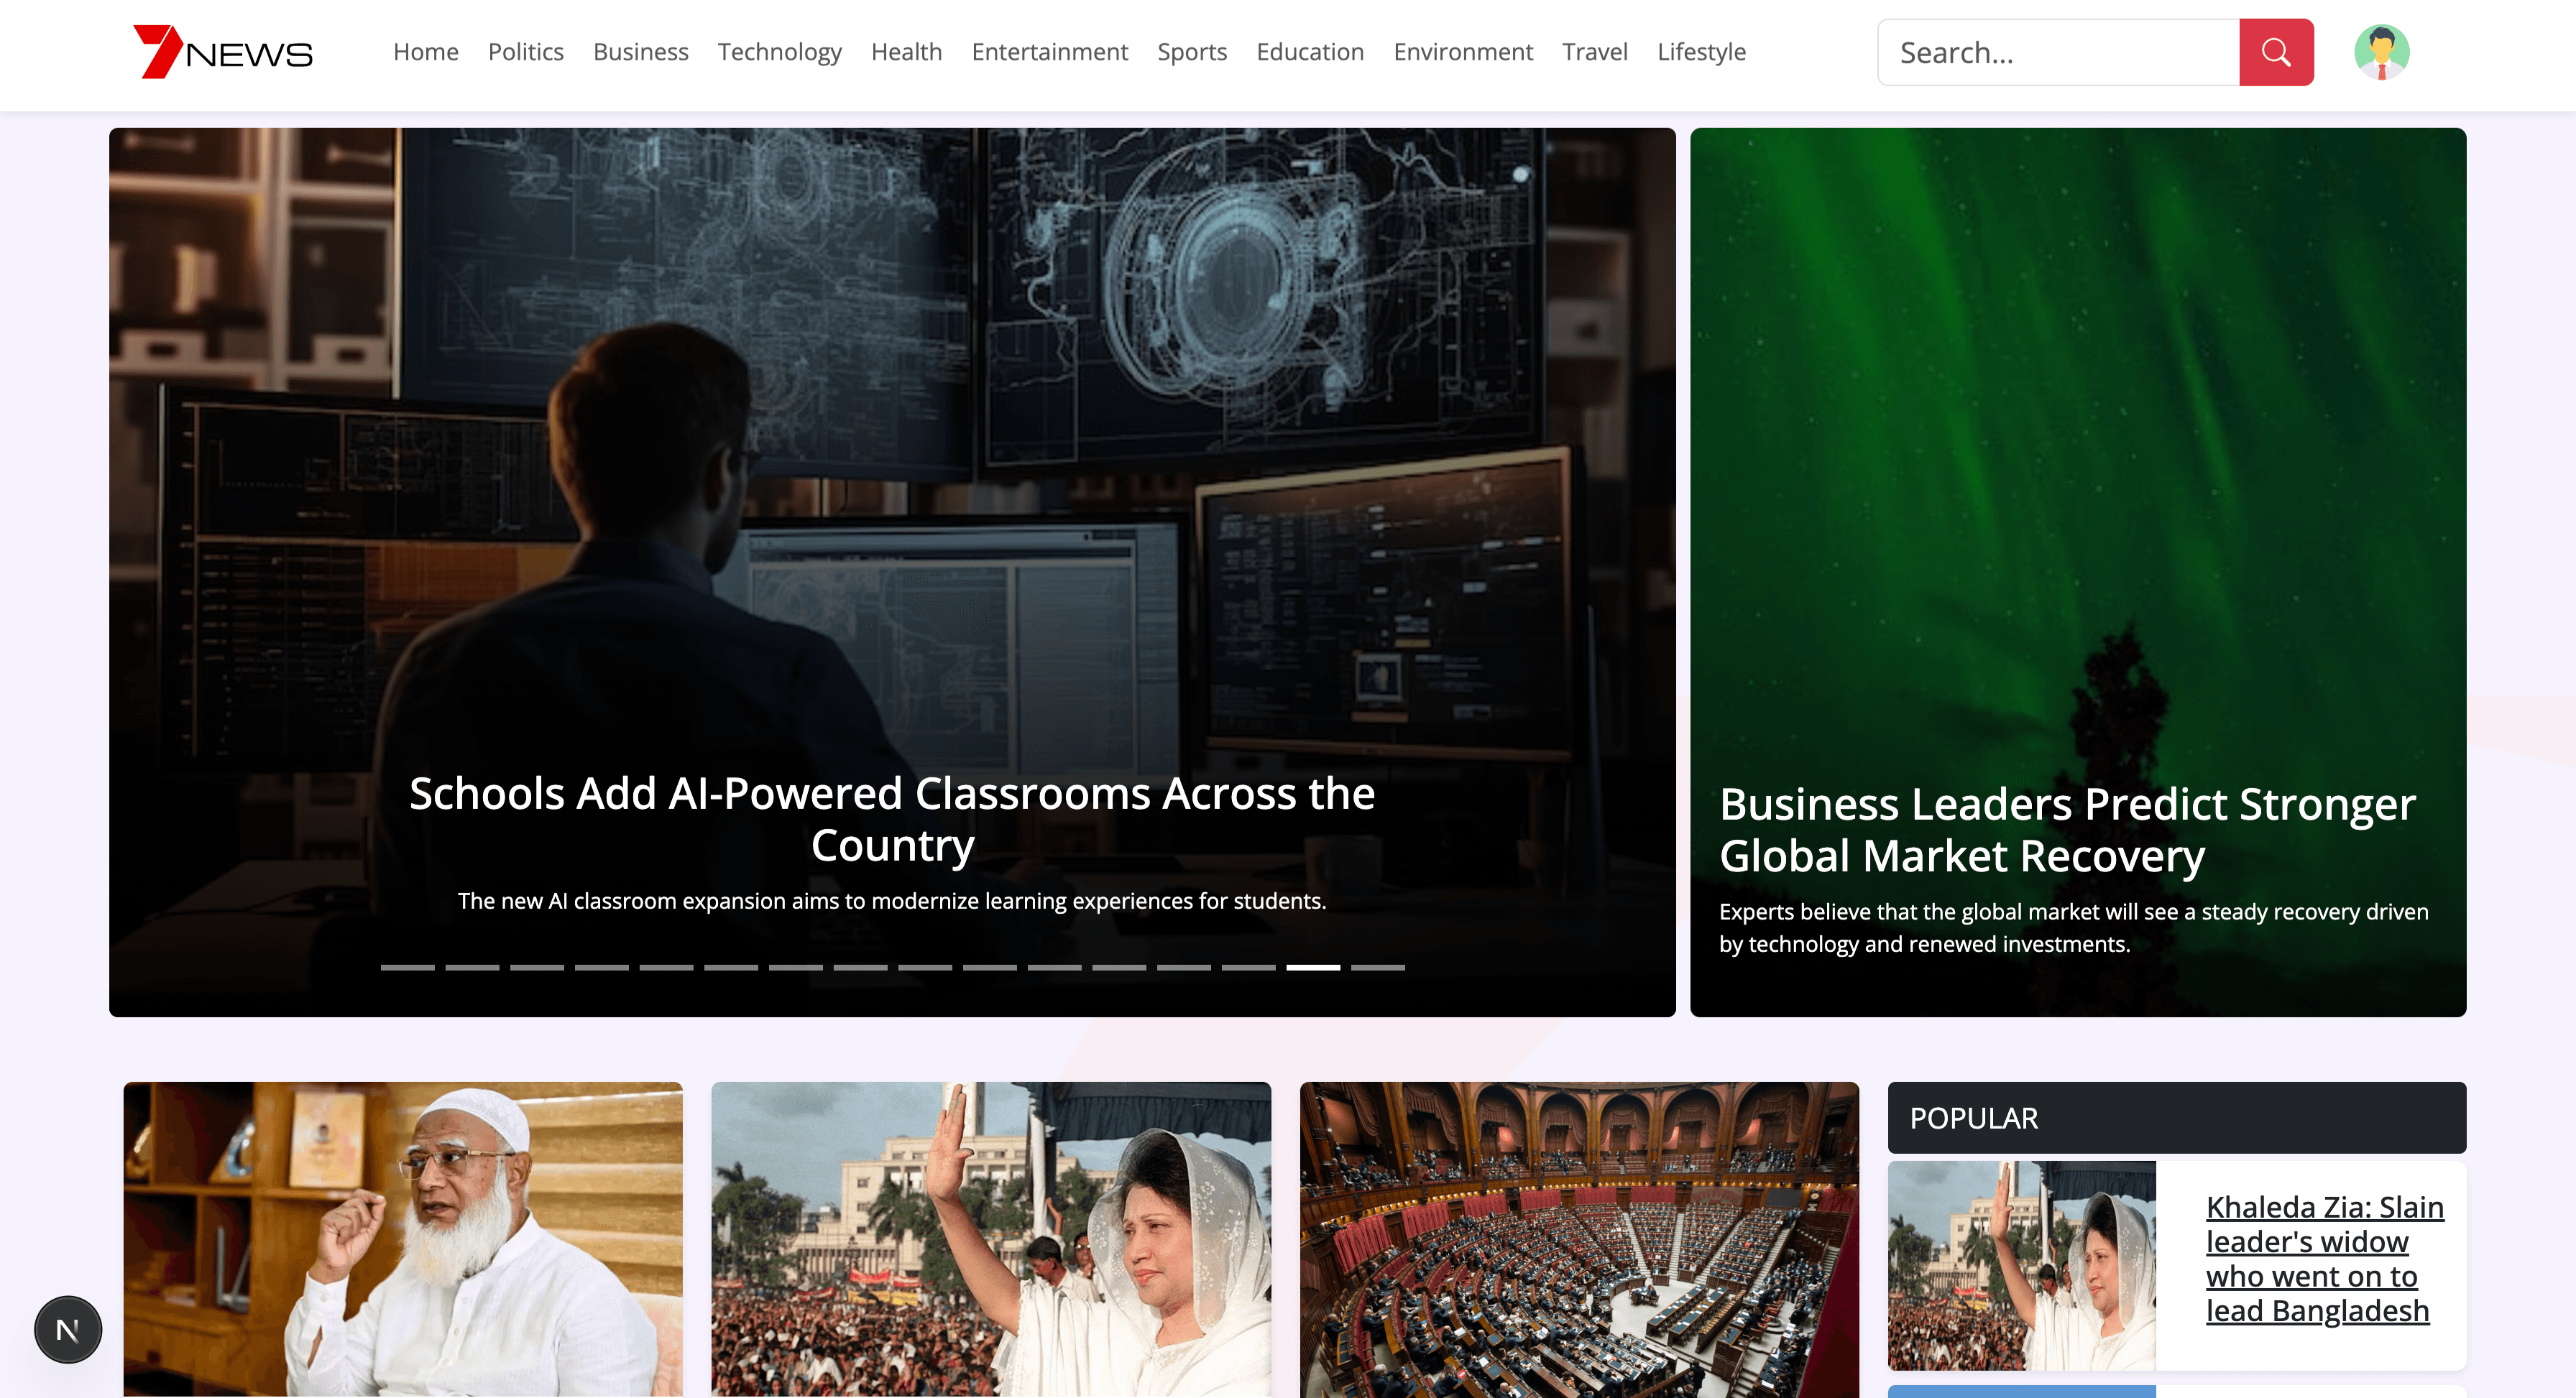Viewport: 2576px width, 1398px height.
Task: Click the search magnifier icon
Action: pyautogui.click(x=2276, y=52)
